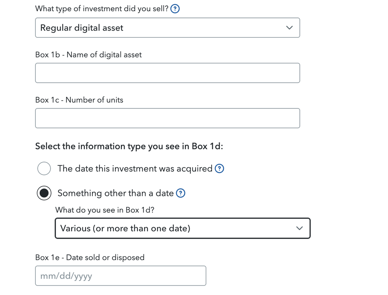
Task: Click the 'Box 1e - Date sold or disposed' label
Action: (x=90, y=258)
